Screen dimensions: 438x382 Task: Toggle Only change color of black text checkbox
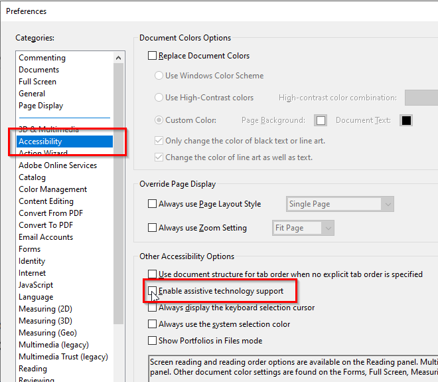pyautogui.click(x=159, y=141)
